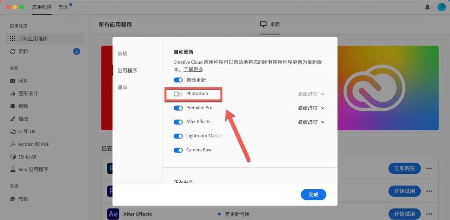This screenshot has width=450, height=220.
Task: Turn off the 自动更新 master toggle
Action: pos(178,80)
